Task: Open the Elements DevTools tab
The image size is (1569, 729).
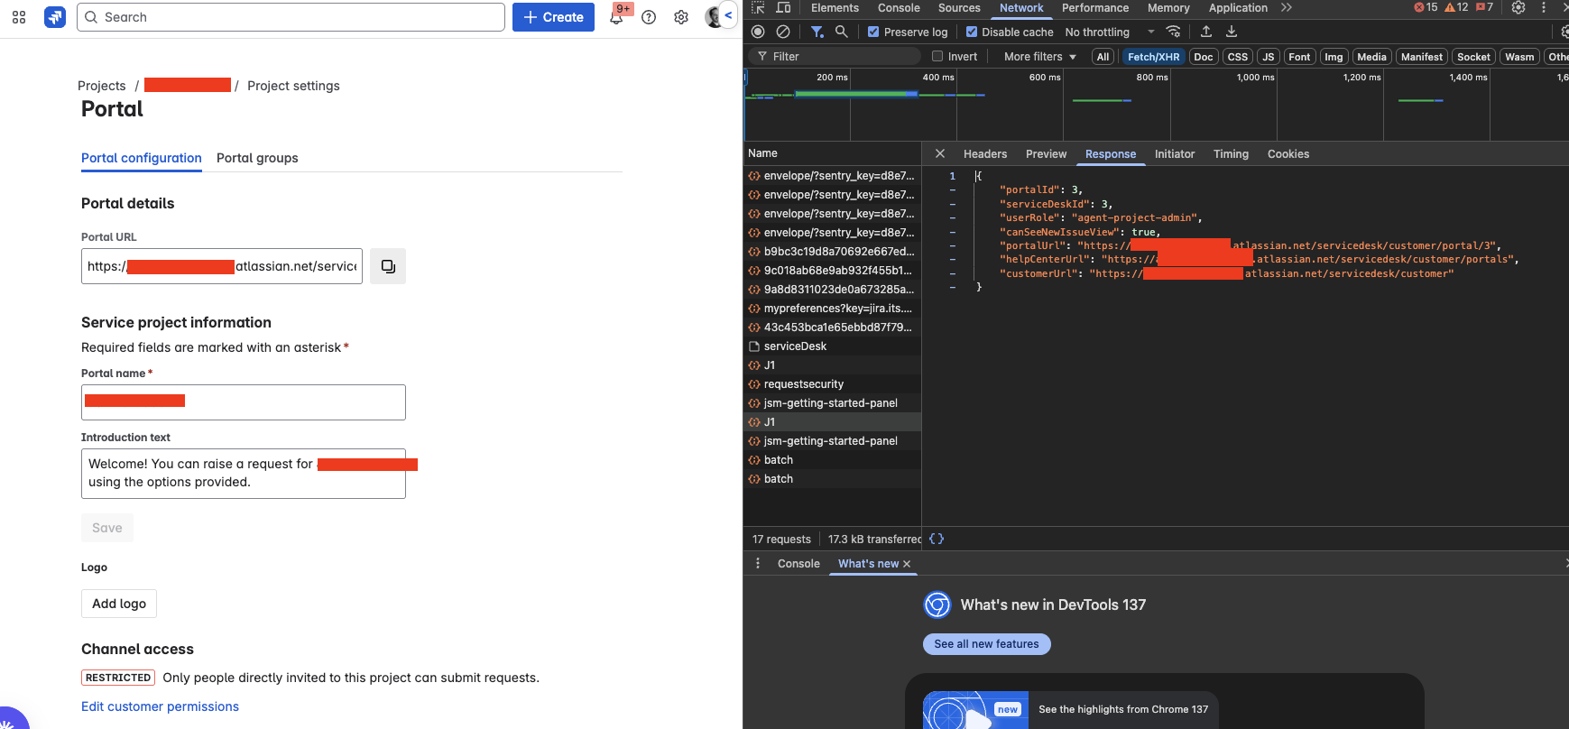Action: pos(835,7)
